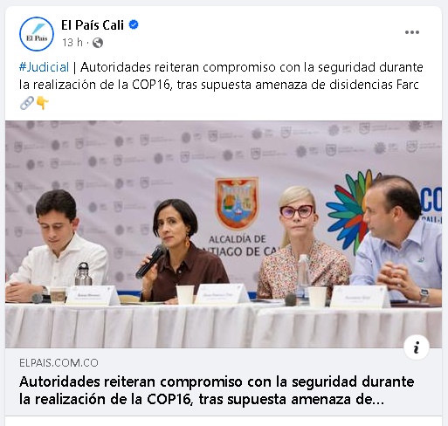Open the press conference article image
Viewport: 448px width, 426px height.
224,234
